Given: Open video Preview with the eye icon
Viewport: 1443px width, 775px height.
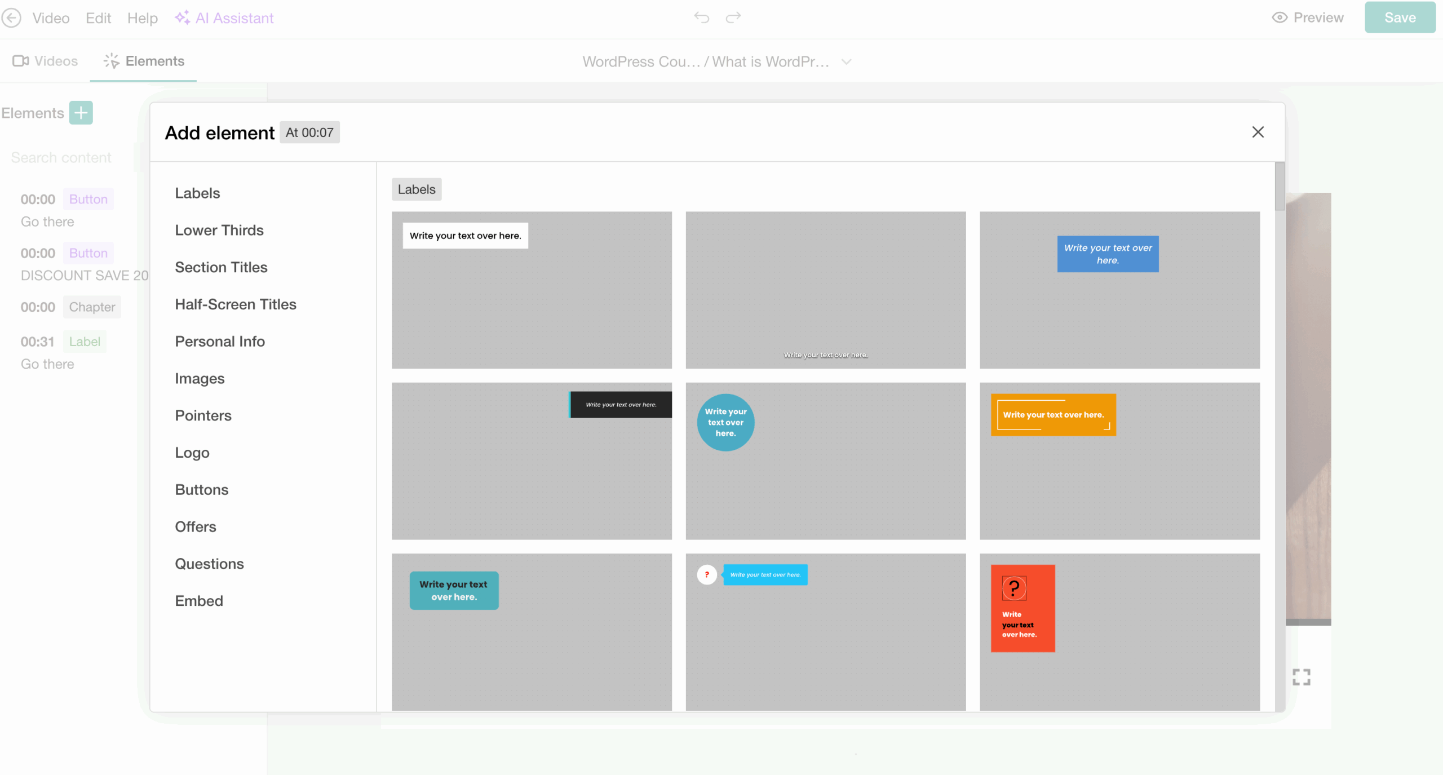Looking at the screenshot, I should [1308, 17].
